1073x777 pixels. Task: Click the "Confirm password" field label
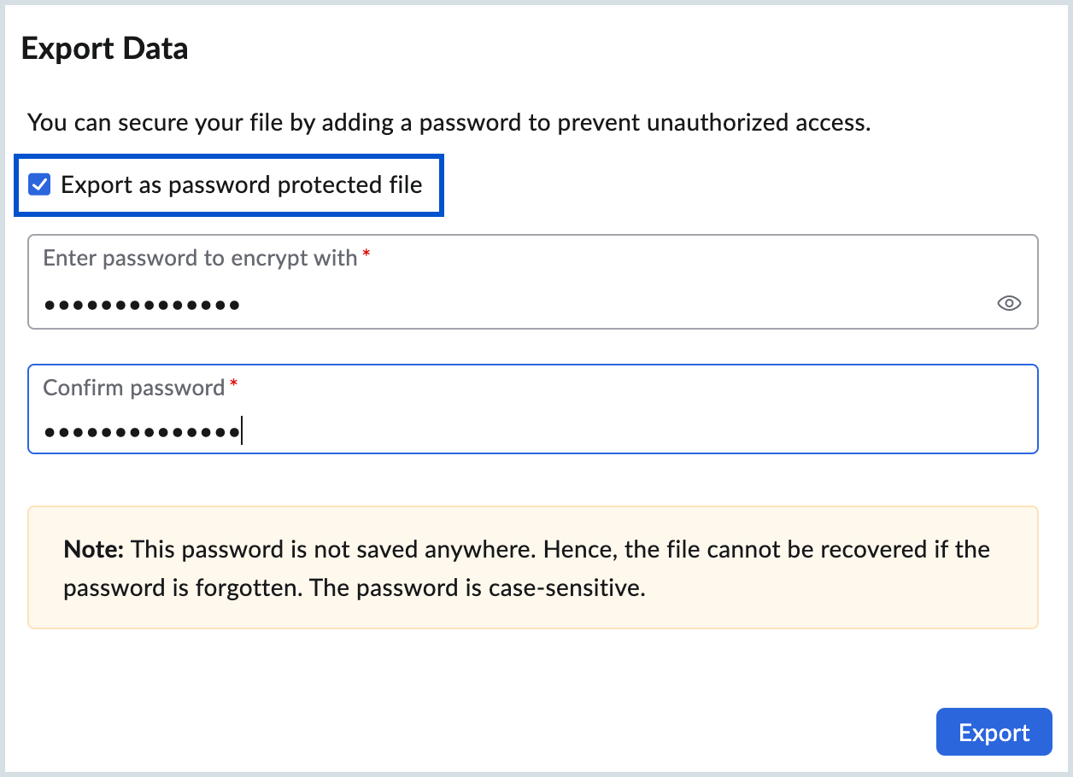click(133, 388)
